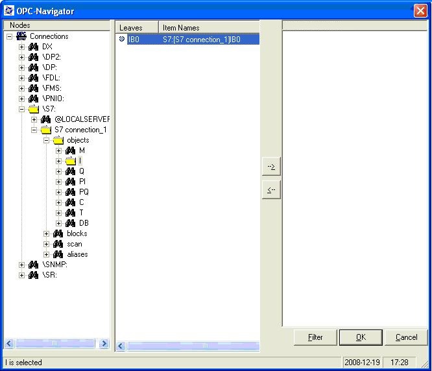Image resolution: width=432 pixels, height=371 pixels.
Task: Open the Filter dialog
Action: point(315,337)
